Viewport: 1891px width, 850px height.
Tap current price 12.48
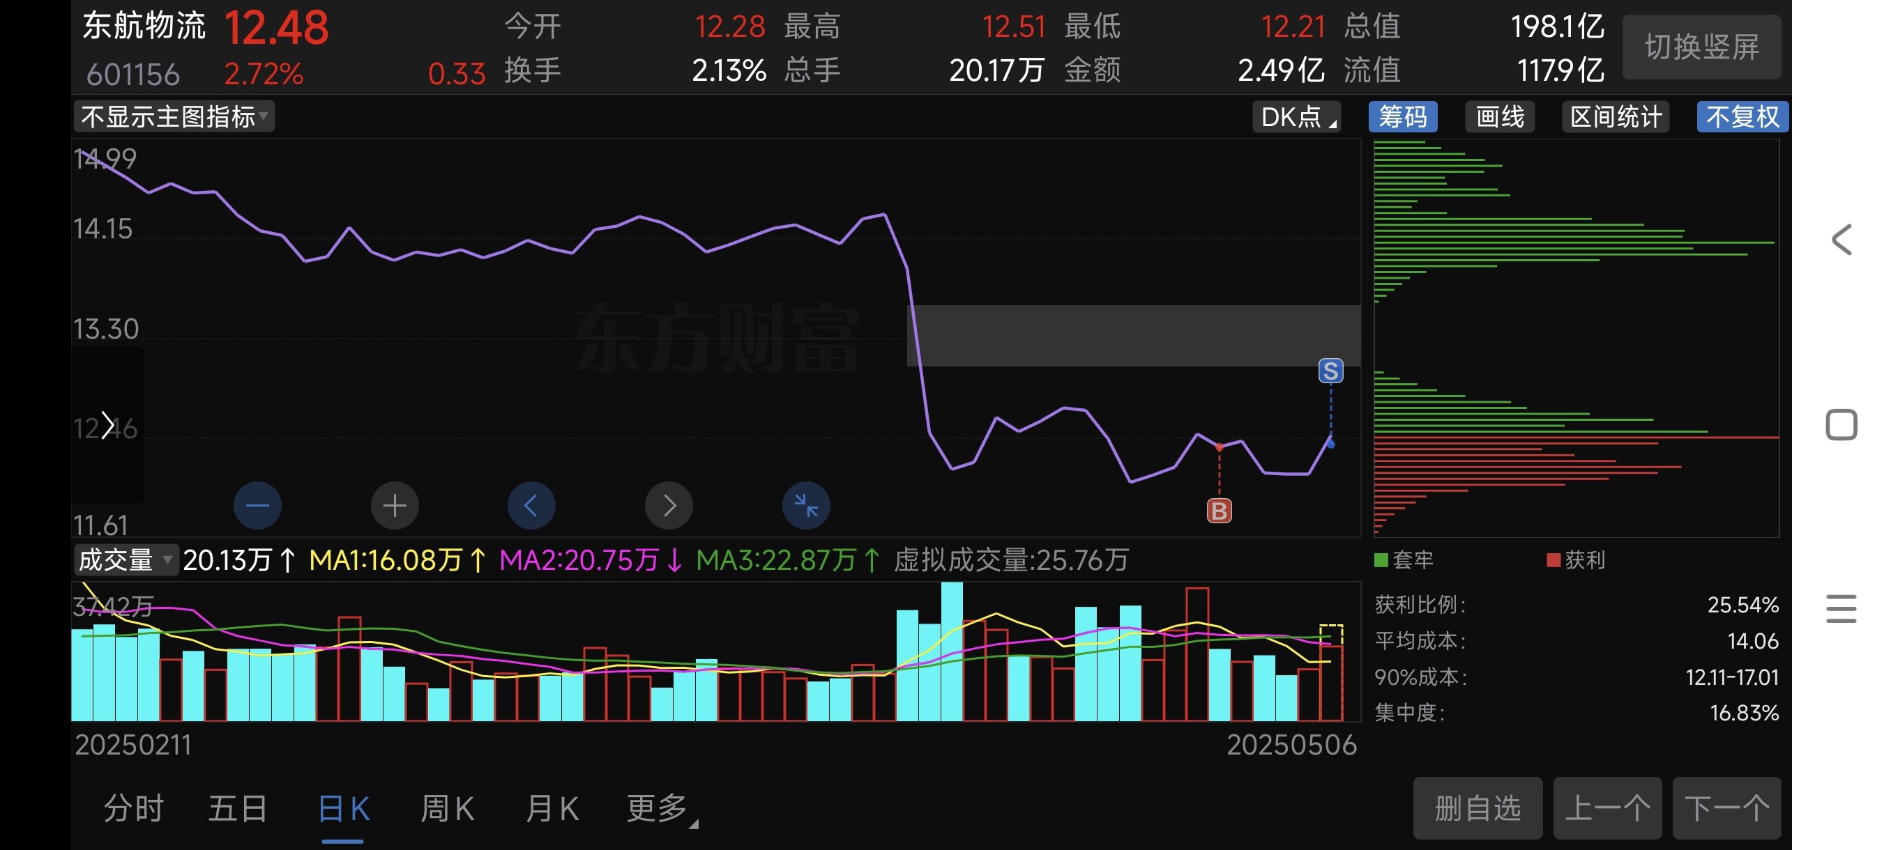(x=276, y=28)
